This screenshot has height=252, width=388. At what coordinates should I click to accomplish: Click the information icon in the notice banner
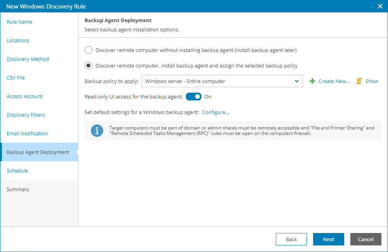click(x=97, y=131)
